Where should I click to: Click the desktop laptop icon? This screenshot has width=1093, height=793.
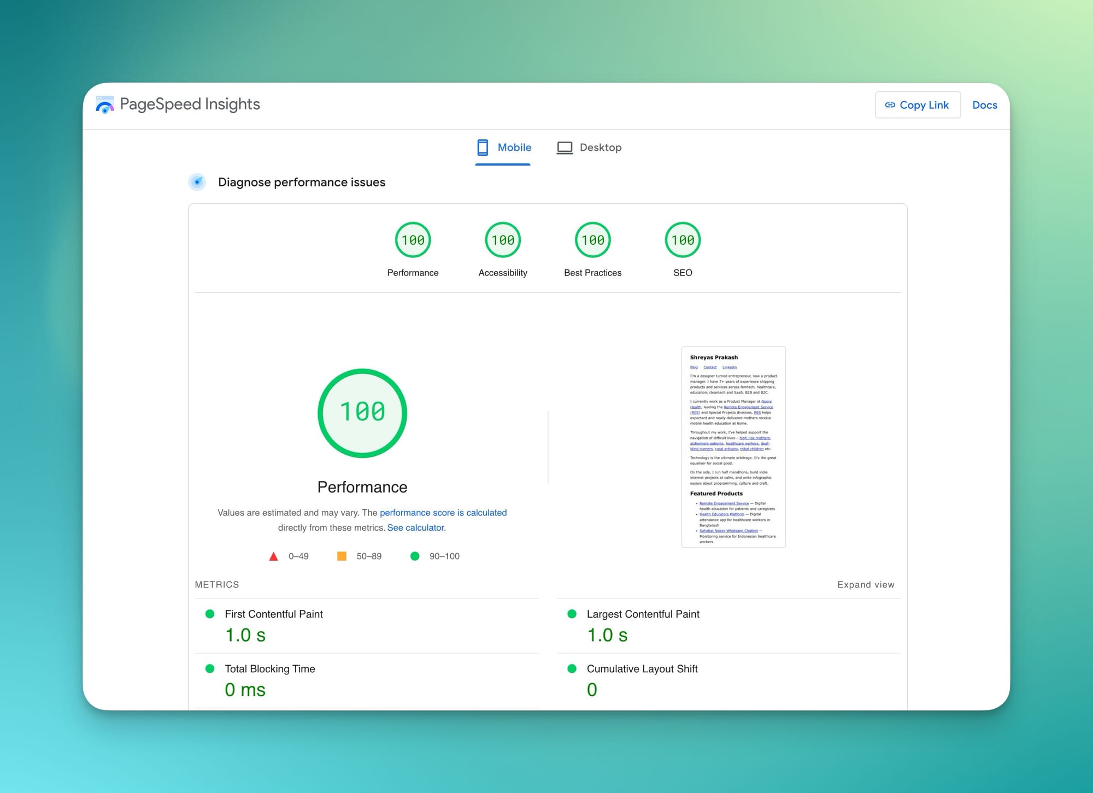click(565, 148)
